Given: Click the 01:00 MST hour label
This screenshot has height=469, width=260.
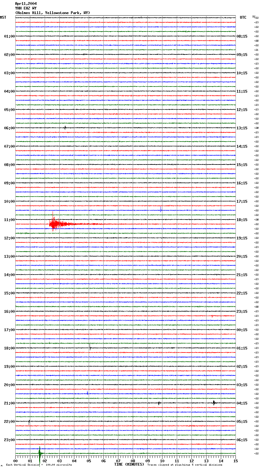Looking at the screenshot, I should [x=9, y=36].
